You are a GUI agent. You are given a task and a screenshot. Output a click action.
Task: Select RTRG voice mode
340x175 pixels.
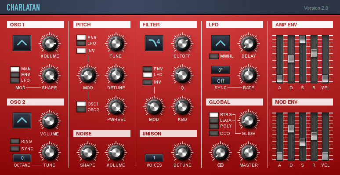coord(214,115)
